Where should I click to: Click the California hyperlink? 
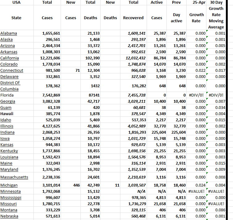point(10,58)
